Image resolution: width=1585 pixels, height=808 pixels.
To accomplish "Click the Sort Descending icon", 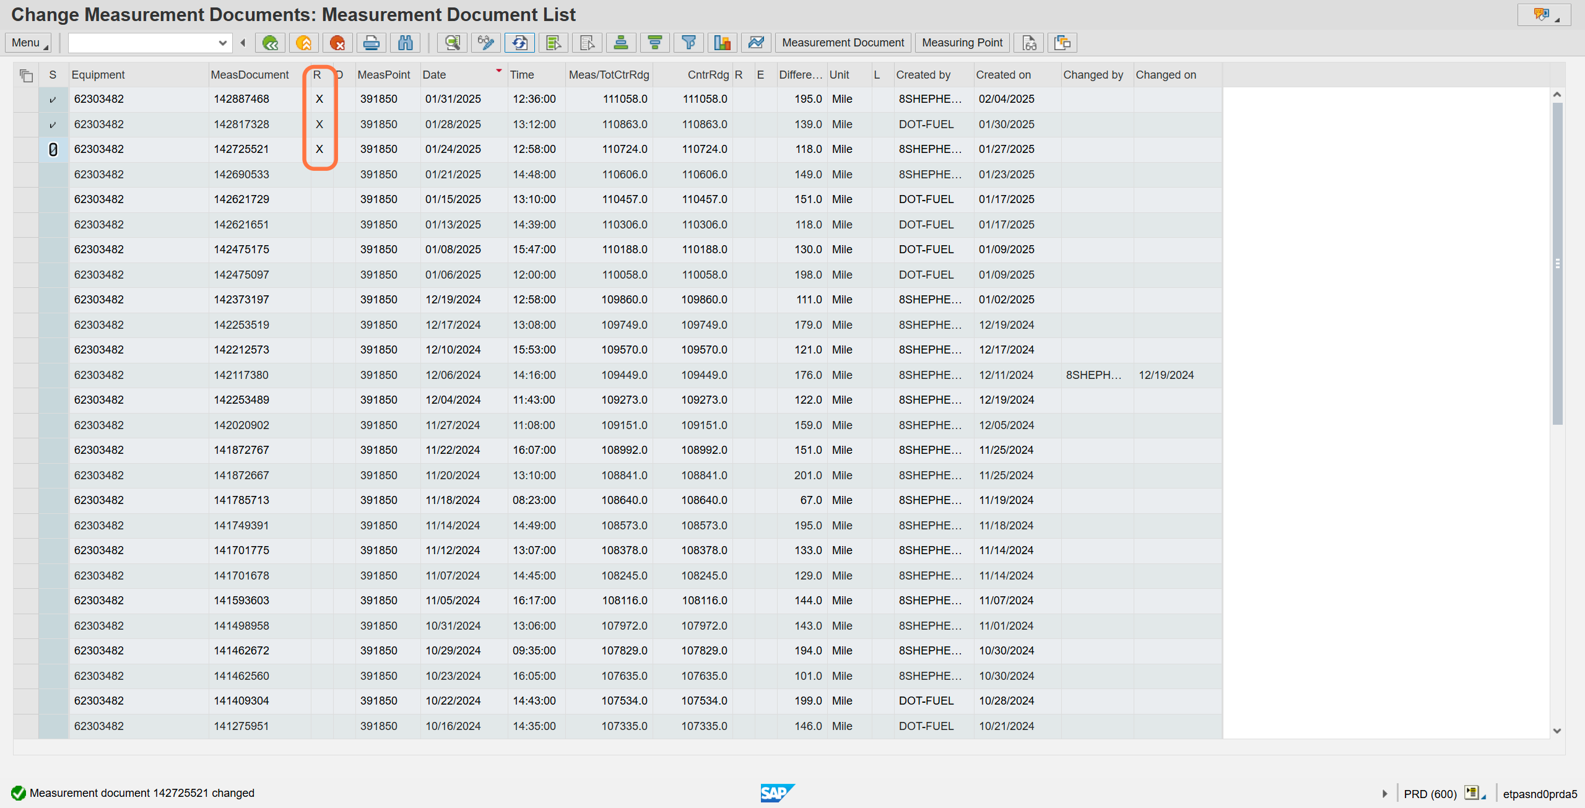I will pos(655,43).
